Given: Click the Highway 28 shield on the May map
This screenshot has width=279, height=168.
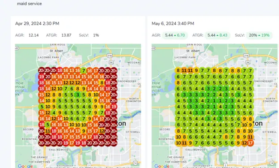Looking at the screenshot, I should 248,62.
